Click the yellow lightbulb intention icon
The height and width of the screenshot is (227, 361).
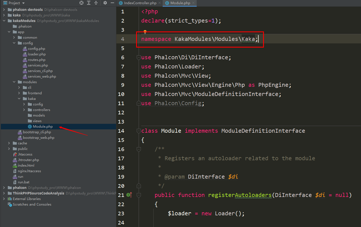click(x=145, y=32)
